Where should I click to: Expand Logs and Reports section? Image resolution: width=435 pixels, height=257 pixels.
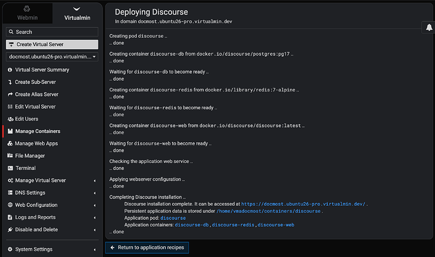[52, 217]
